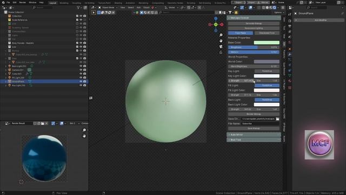The image size is (346, 195).
Task: Switch to the Layout workspace tab
Action: point(53,3)
